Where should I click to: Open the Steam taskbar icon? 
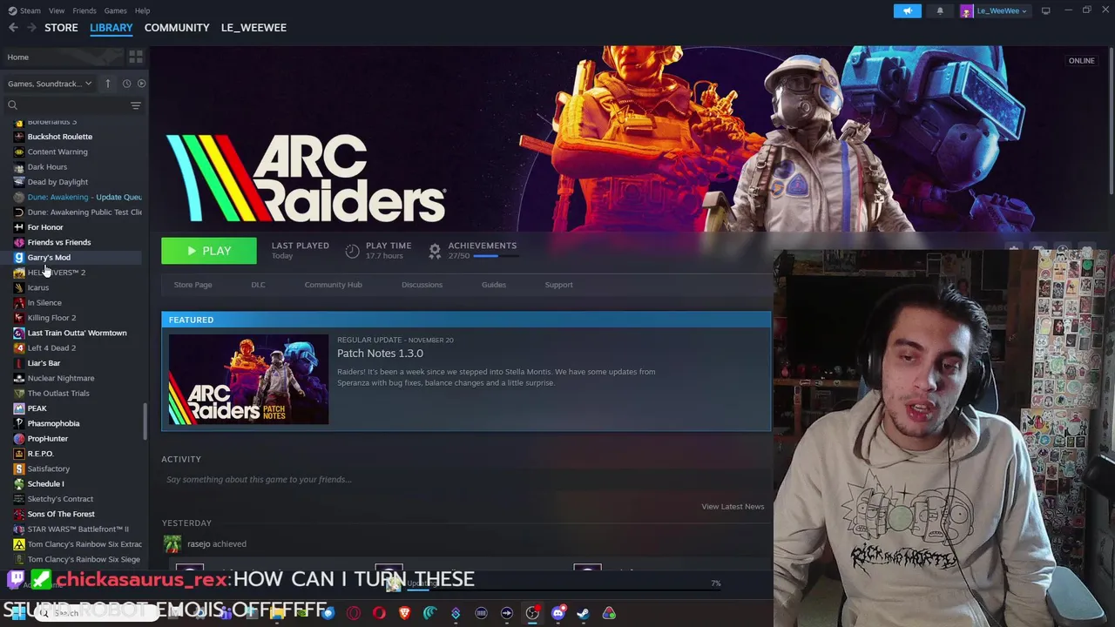[x=583, y=613]
